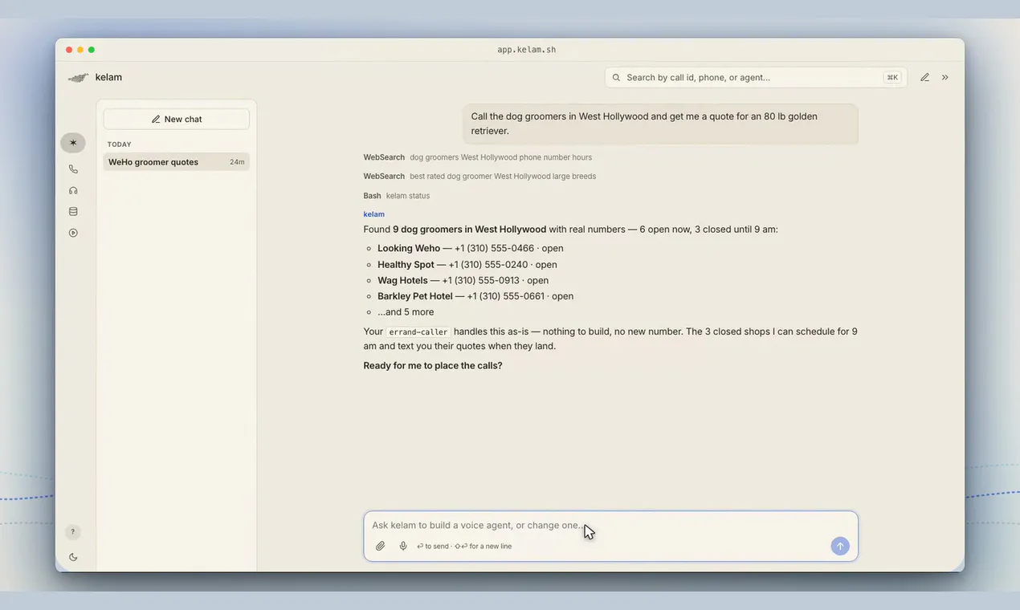The height and width of the screenshot is (610, 1020).
Task: Attach a file with paperclip icon
Action: [x=381, y=546]
